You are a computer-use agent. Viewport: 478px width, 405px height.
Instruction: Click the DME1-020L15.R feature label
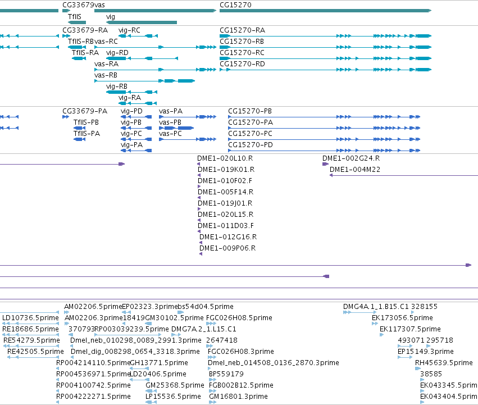tap(226, 215)
